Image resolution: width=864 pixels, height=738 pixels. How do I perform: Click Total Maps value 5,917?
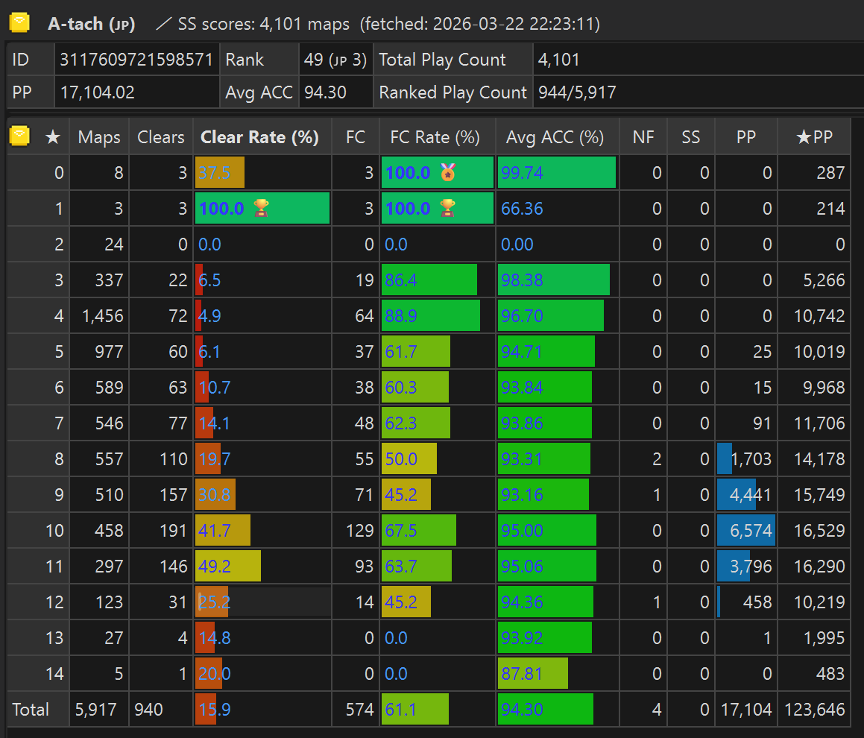(96, 710)
